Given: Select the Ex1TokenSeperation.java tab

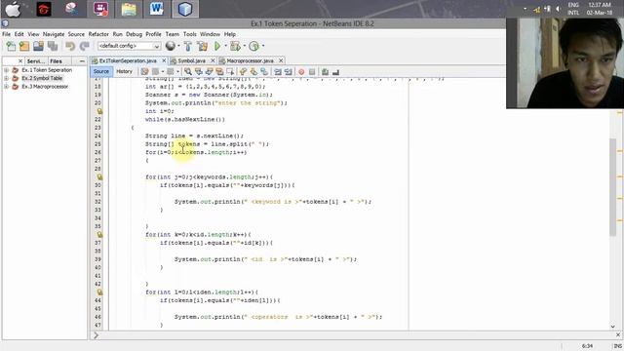Looking at the screenshot, I should [128, 60].
